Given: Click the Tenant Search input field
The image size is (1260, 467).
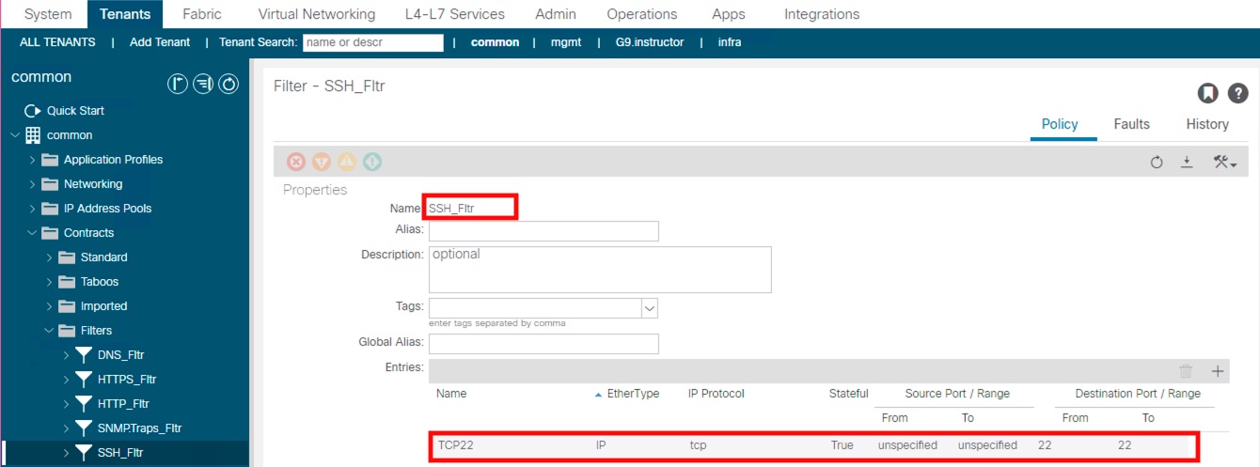Looking at the screenshot, I should 373,42.
